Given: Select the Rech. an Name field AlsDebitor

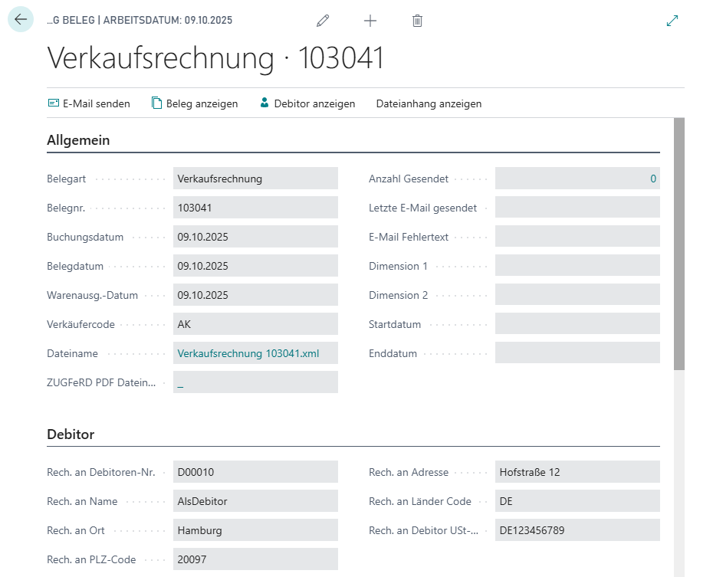Looking at the screenshot, I should coord(255,501).
